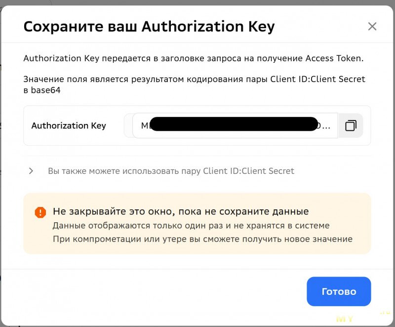Click the sentence mentioning Access Token
Image resolution: width=395 pixels, height=327 pixels.
[193, 58]
